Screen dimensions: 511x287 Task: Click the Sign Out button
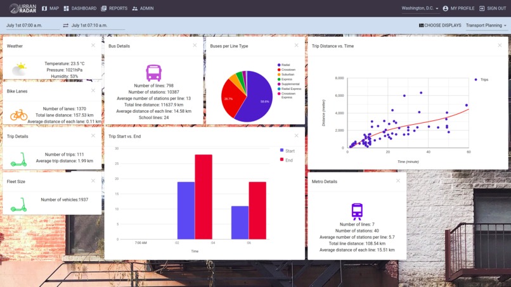493,8
